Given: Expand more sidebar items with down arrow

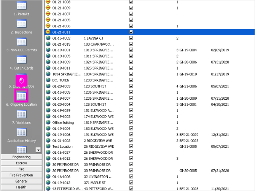Looking at the screenshot, I should pos(38,150).
